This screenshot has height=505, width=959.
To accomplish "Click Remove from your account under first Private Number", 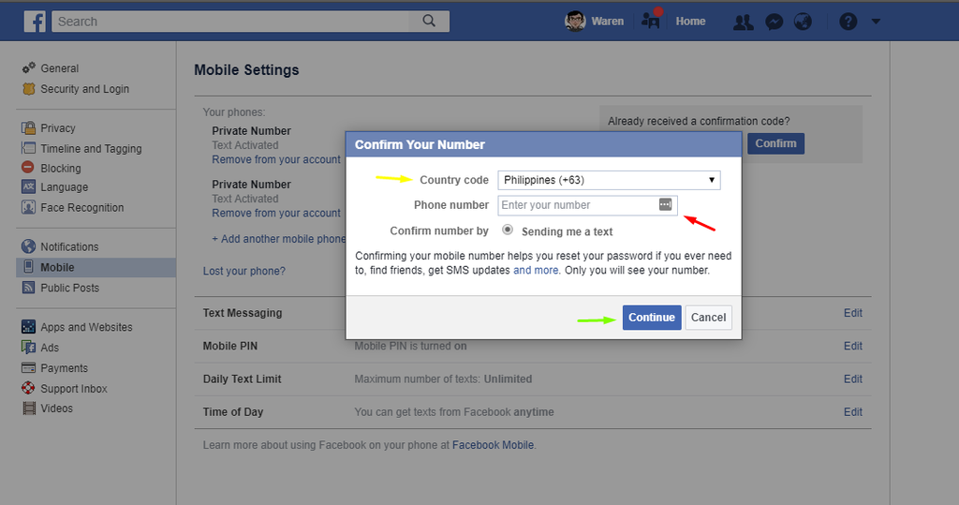I will (x=276, y=159).
